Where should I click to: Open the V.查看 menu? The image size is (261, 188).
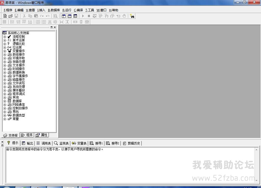pyautogui.click(x=31, y=10)
